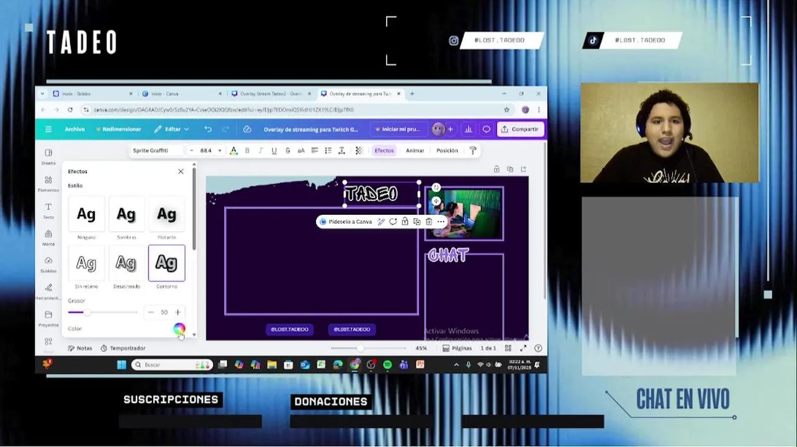Add collaborator with the plus beside avatar
797x447 pixels.
tap(451, 129)
